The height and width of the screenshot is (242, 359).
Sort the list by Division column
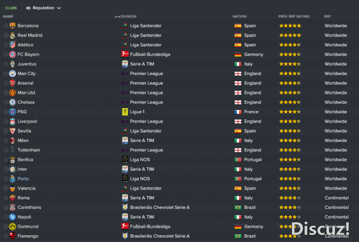click(128, 17)
